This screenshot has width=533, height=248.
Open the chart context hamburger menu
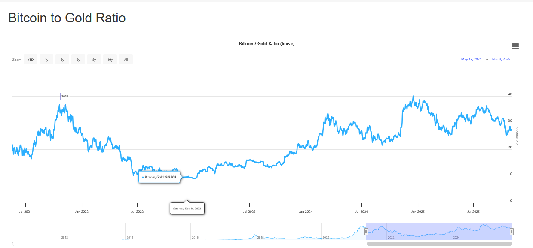pyautogui.click(x=515, y=46)
